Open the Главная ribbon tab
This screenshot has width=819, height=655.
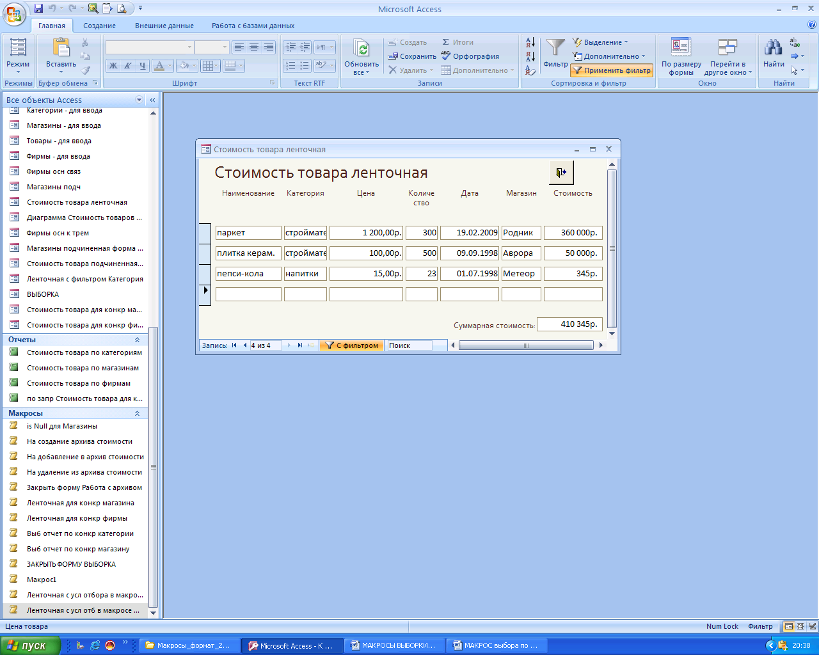(x=52, y=26)
